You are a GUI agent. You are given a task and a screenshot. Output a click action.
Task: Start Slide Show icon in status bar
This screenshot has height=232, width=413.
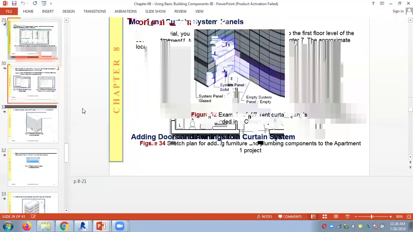coord(348,217)
